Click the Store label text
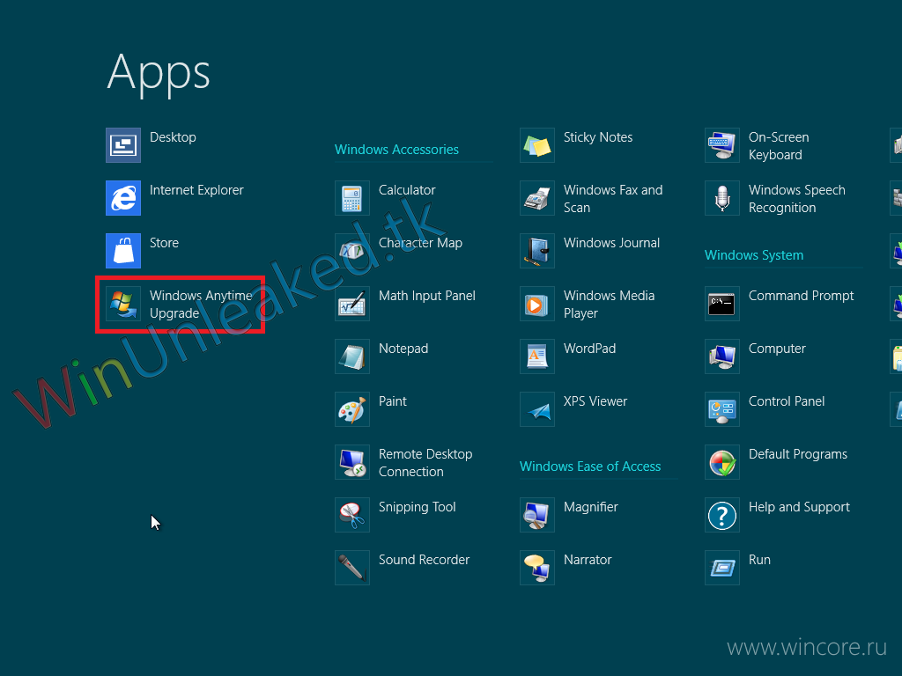This screenshot has width=902, height=676. (x=164, y=243)
